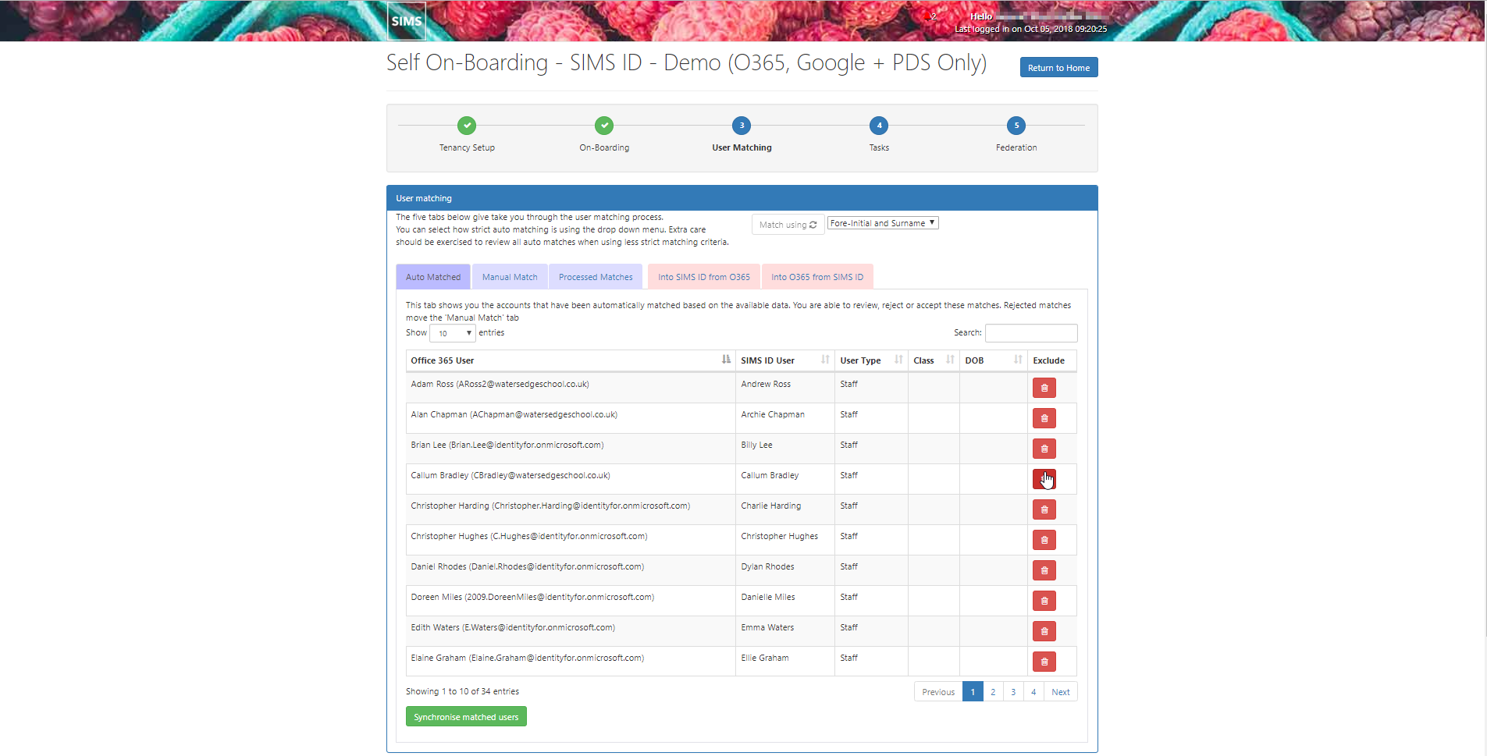Screen dimensions: 1487x756
Task: Open the Show entries count dropdown
Action: [x=453, y=333]
